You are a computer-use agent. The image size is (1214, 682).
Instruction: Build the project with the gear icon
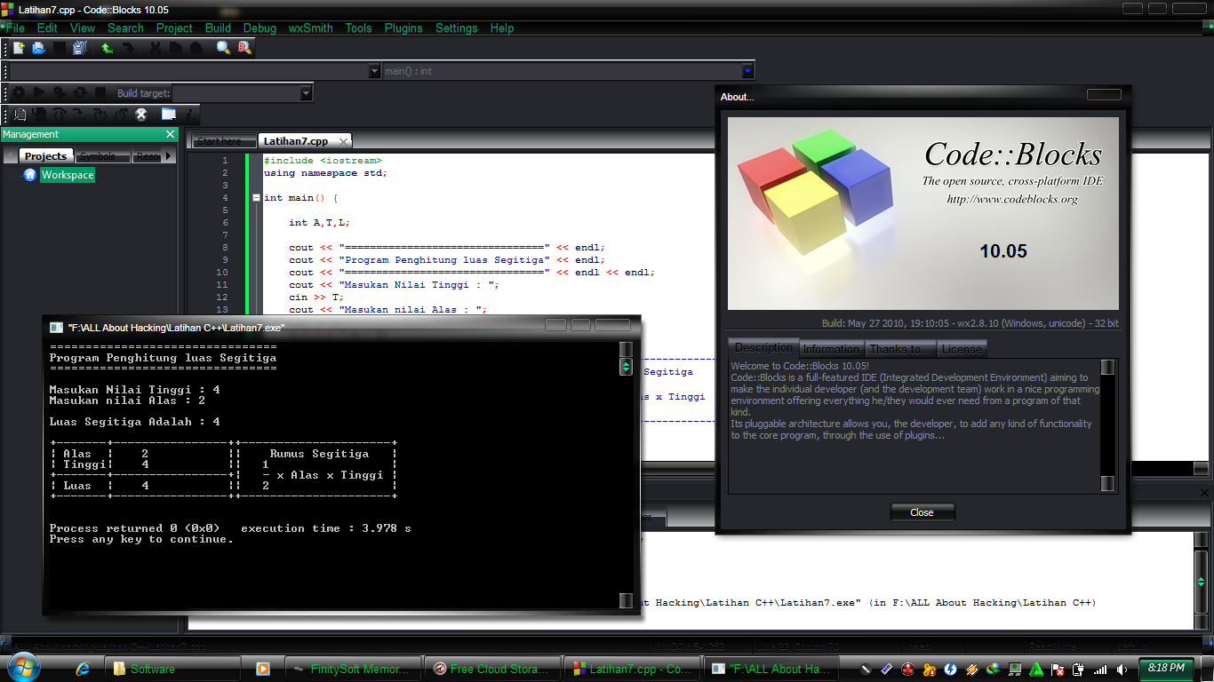pyautogui.click(x=19, y=92)
